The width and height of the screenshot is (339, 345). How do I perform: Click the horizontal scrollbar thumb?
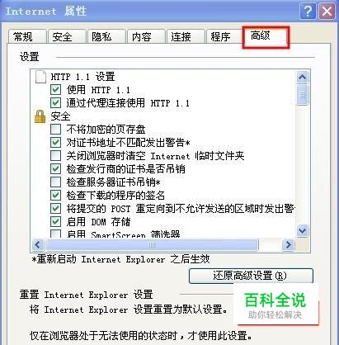coord(152,244)
